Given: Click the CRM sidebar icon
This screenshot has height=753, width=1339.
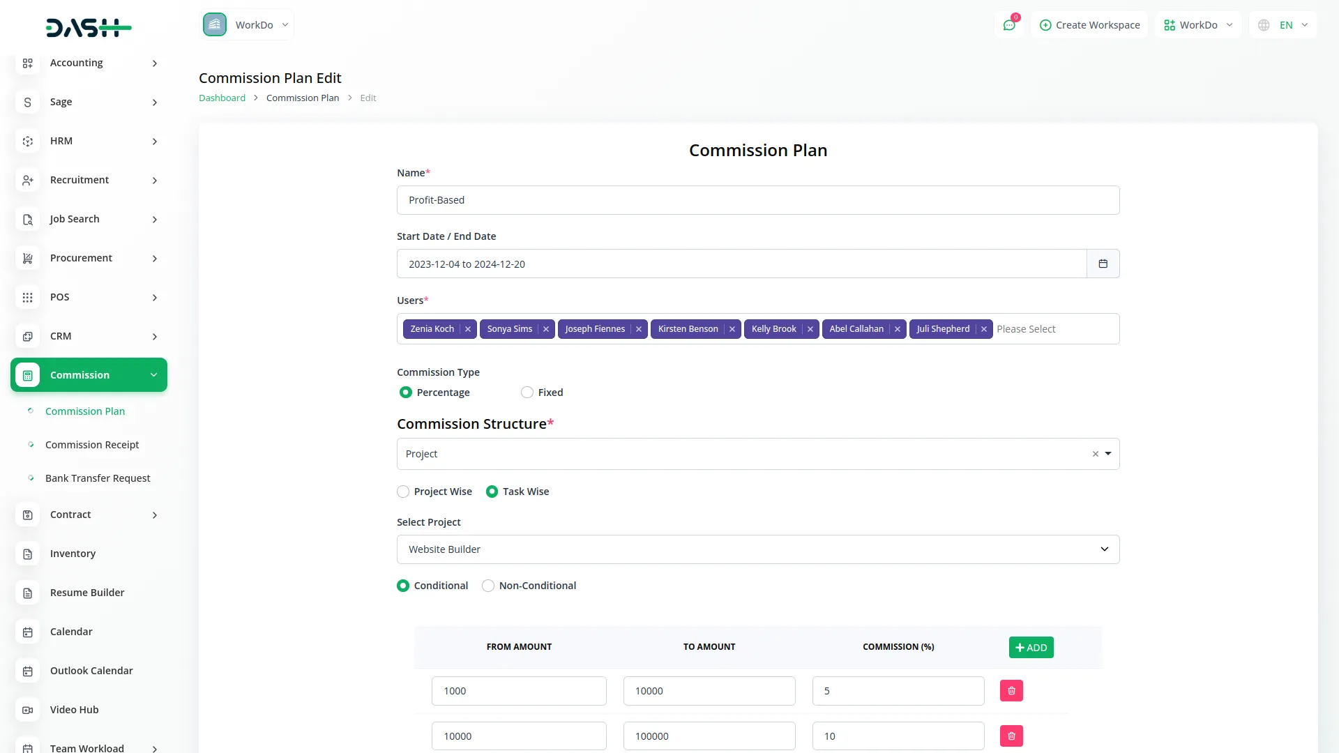Looking at the screenshot, I should [x=27, y=336].
